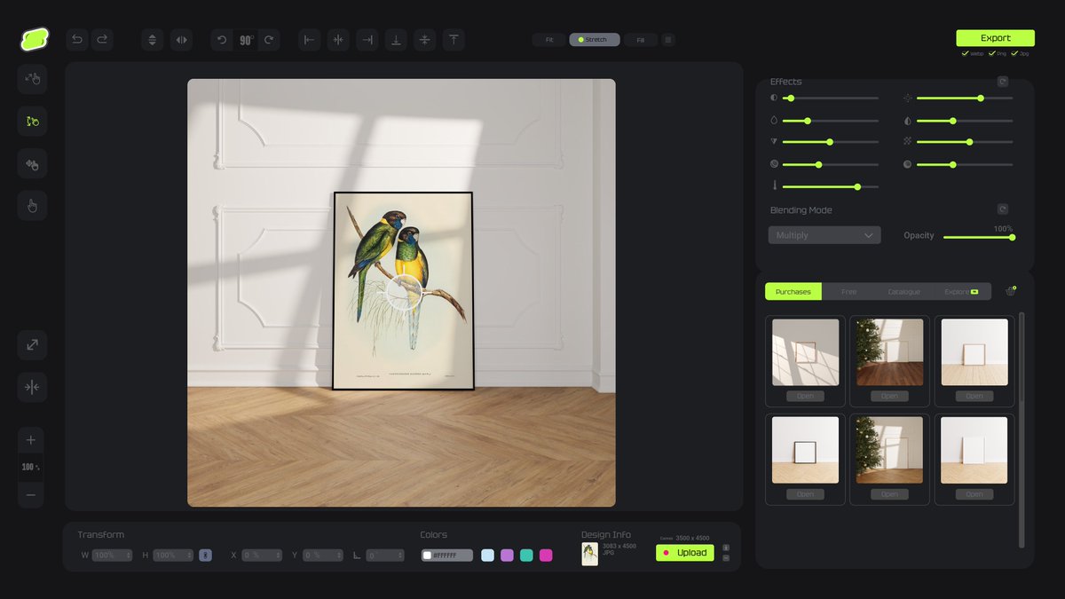Click the Transform width W field
This screenshot has width=1065, height=599.
click(113, 555)
